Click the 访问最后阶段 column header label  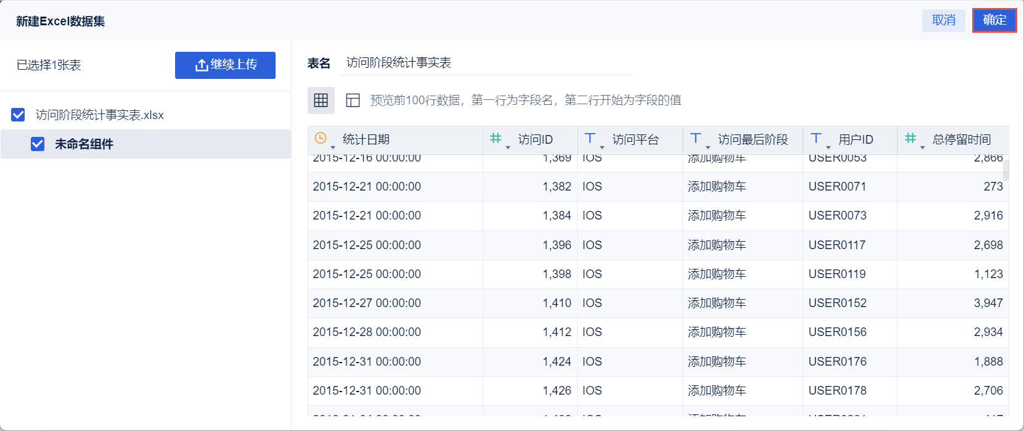point(753,139)
